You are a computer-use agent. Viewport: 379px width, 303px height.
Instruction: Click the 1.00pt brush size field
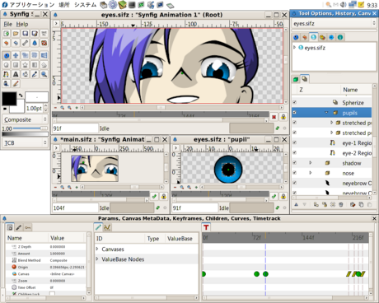pos(35,109)
